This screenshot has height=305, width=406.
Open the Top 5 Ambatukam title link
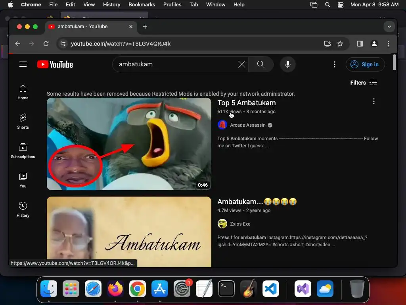pyautogui.click(x=247, y=103)
